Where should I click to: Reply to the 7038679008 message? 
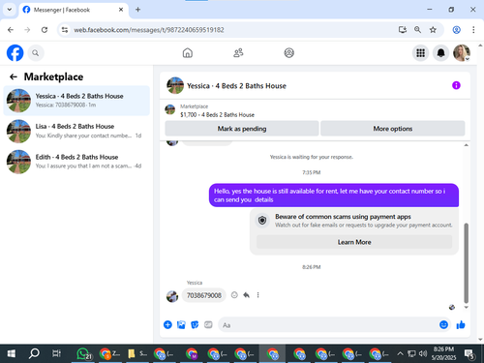(x=246, y=295)
